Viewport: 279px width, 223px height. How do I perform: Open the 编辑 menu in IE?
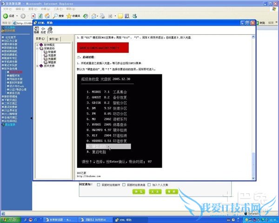pos(20,9)
